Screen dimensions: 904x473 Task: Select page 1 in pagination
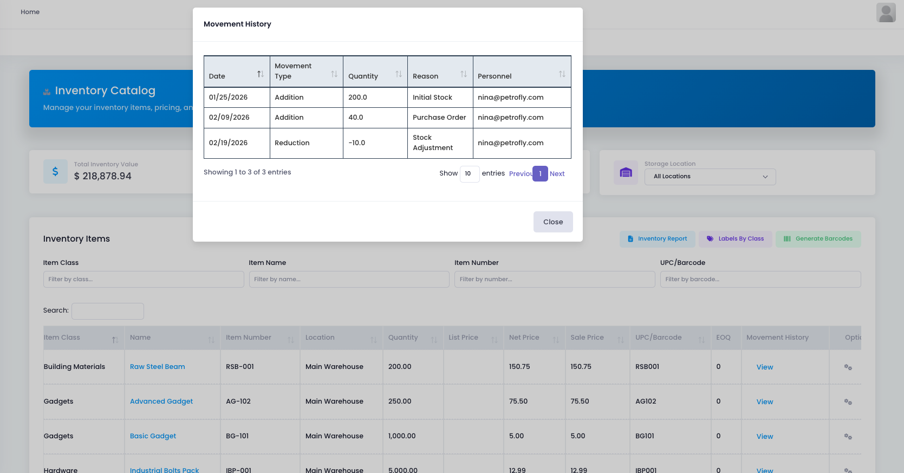coord(540,174)
